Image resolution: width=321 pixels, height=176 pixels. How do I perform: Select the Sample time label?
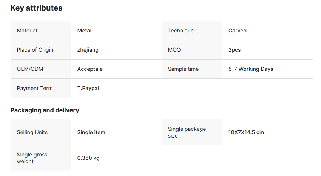(x=183, y=69)
